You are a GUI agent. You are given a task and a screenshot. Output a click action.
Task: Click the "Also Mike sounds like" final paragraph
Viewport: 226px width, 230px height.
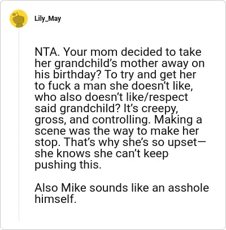click(121, 193)
